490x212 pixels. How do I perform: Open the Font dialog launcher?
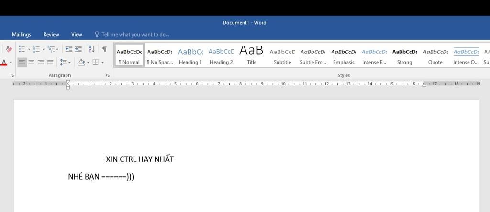coord(12,75)
